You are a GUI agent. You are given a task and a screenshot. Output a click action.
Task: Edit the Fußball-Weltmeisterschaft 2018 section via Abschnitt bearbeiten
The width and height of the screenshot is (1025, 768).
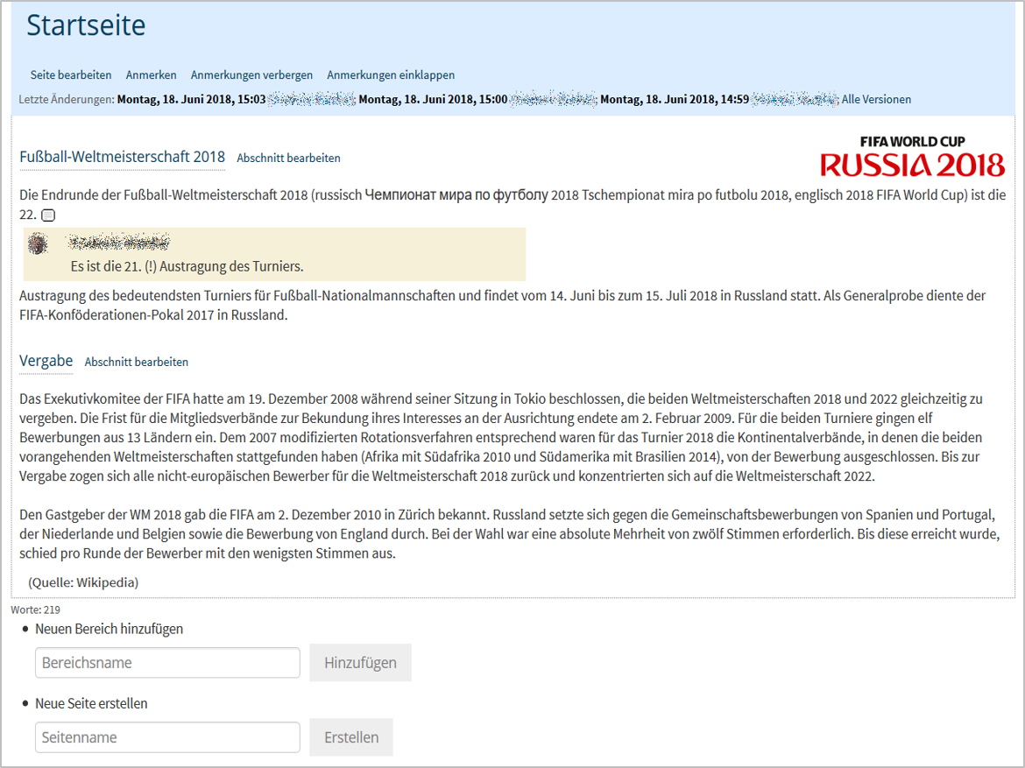(288, 159)
